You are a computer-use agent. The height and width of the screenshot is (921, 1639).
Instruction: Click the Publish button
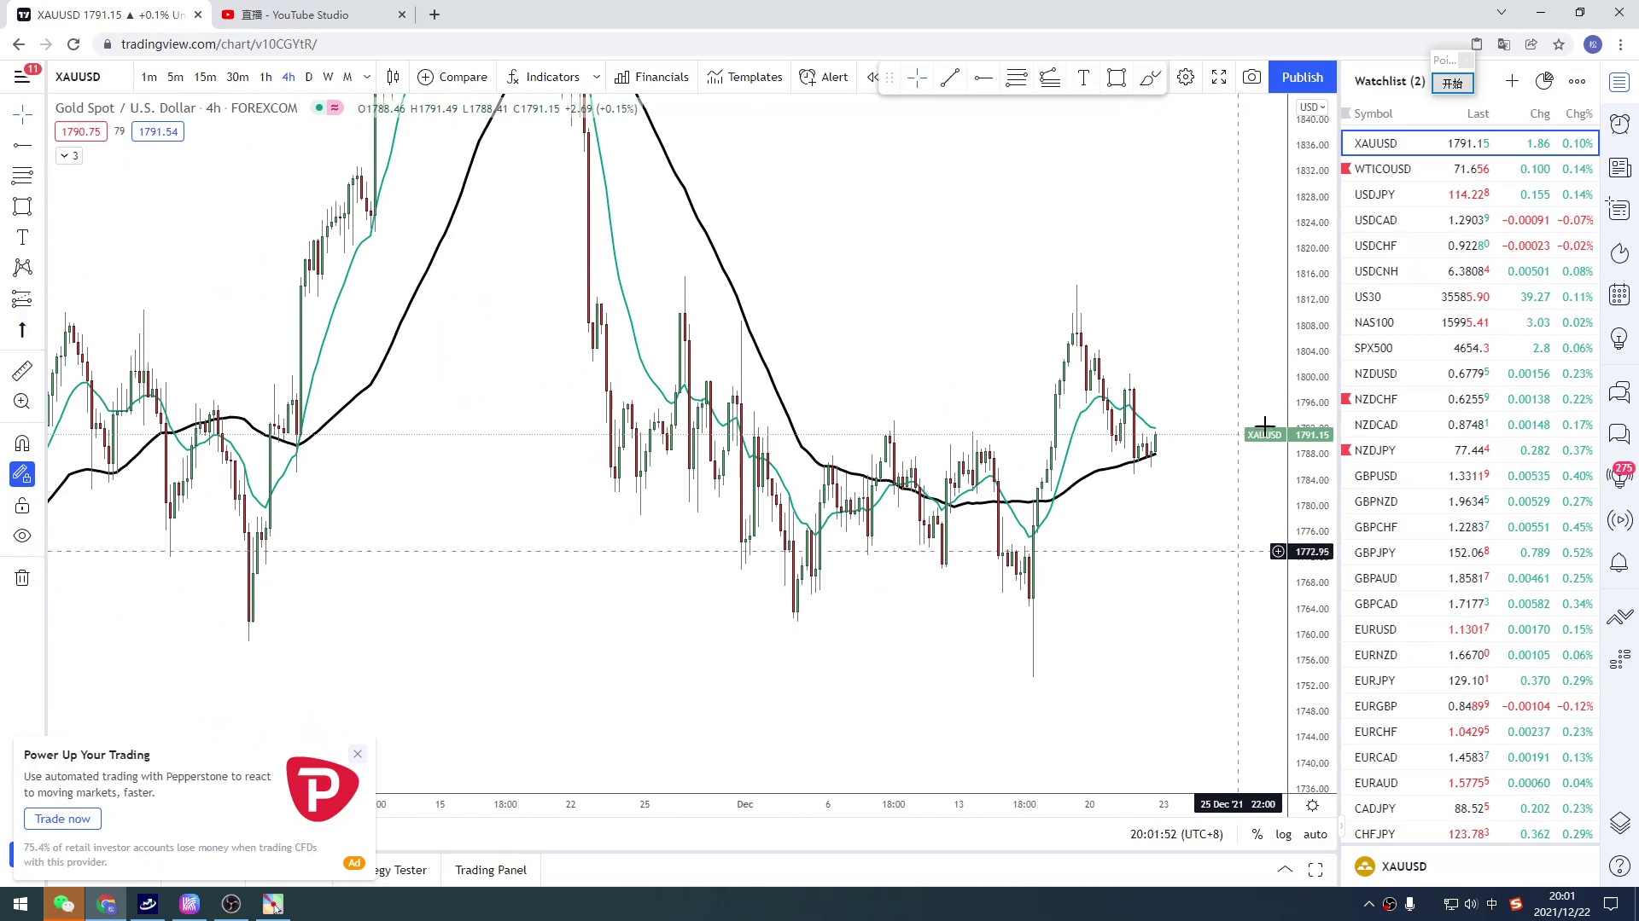(x=1302, y=78)
